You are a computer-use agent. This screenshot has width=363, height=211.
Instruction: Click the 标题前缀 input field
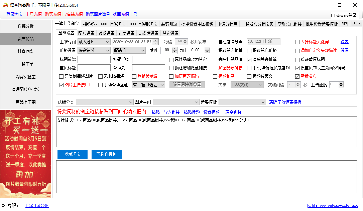pos(94,60)
